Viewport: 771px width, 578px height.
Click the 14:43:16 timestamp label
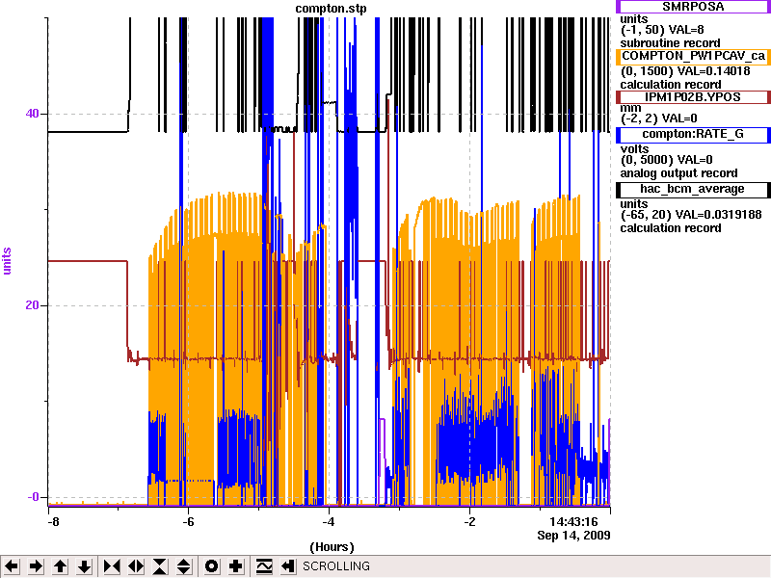(x=573, y=521)
